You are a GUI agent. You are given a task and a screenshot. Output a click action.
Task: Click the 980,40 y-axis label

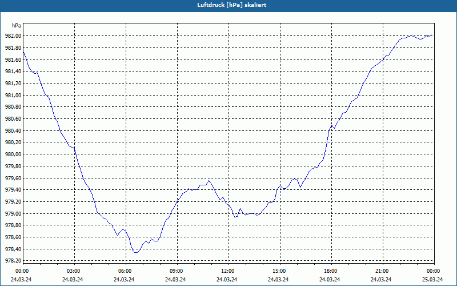pyautogui.click(x=13, y=131)
